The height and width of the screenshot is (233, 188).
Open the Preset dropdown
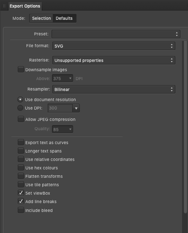click(x=116, y=34)
